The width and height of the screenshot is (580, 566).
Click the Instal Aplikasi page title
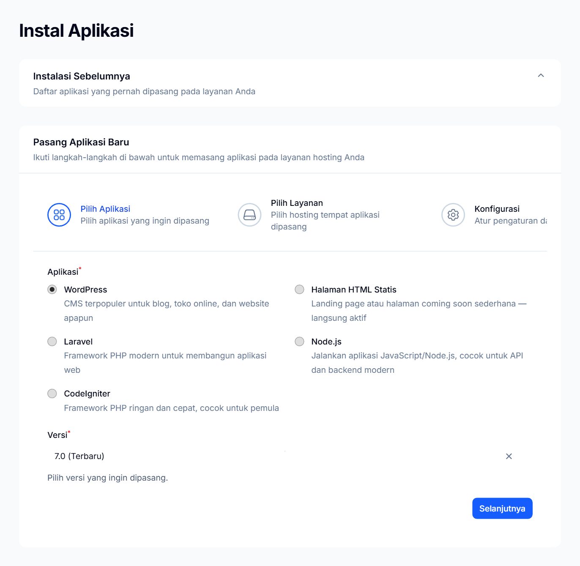click(x=77, y=30)
